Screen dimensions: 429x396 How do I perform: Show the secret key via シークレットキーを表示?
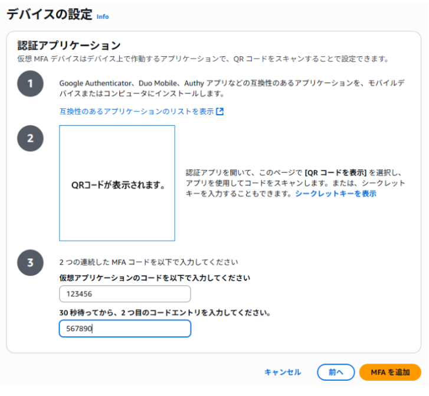[336, 193]
